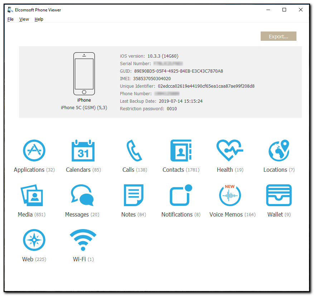Click the Wallet icon
This screenshot has height=296, width=314.
pyautogui.click(x=279, y=195)
